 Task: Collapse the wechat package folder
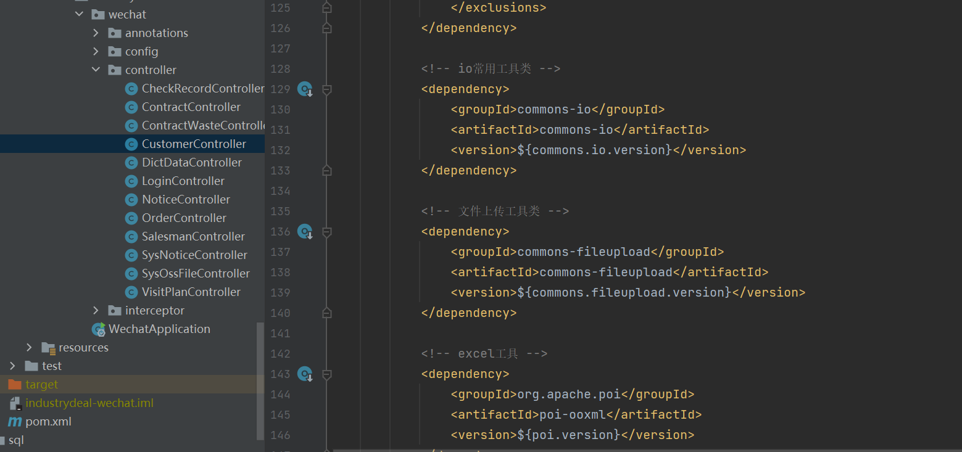point(79,14)
